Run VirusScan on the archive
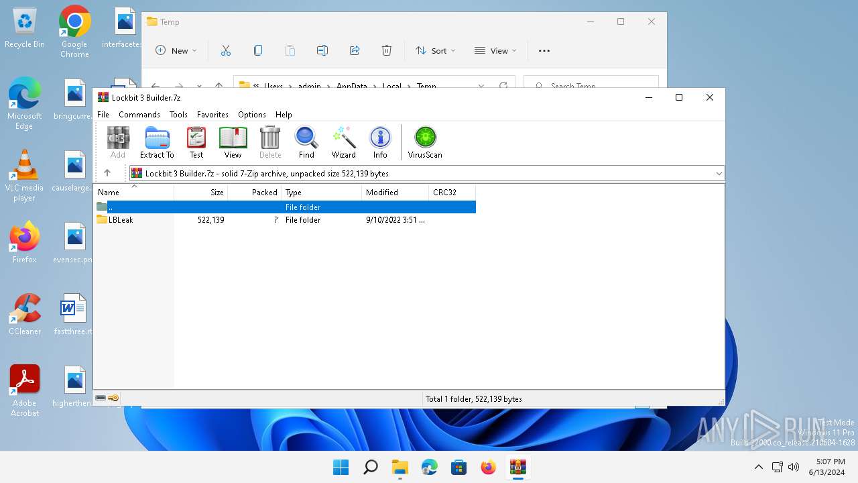This screenshot has height=483, width=858. [425, 142]
